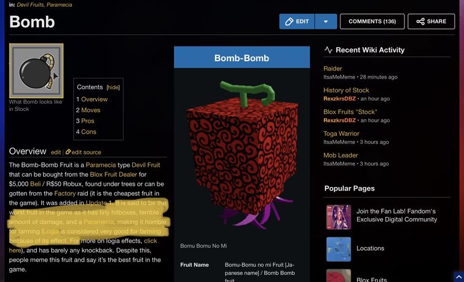Viewport: 464px width, 282px height.
Task: Click the share icon on SHARE button
Action: click(420, 21)
